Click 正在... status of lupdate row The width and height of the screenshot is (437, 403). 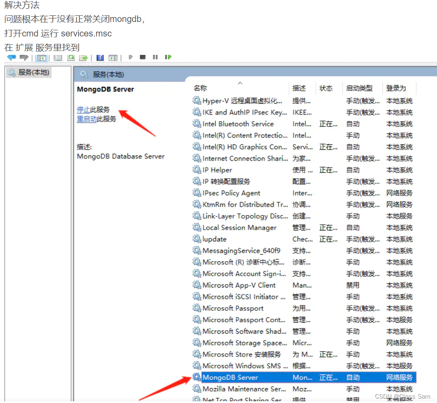coord(329,239)
